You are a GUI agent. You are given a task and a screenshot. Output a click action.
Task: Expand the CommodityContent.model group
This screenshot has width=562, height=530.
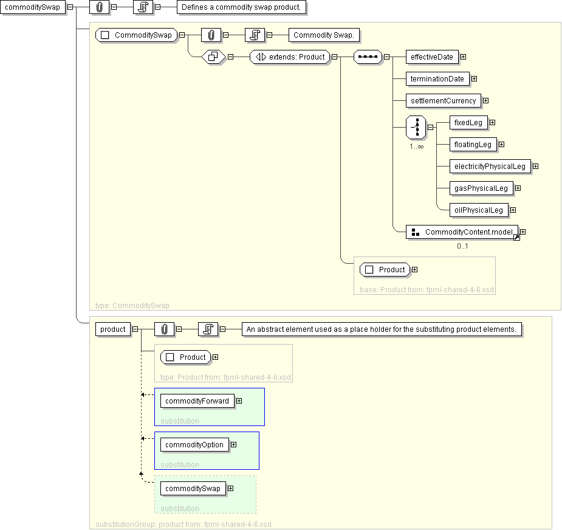point(523,232)
